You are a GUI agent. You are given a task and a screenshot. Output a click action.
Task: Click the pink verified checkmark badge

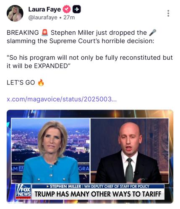[67, 9]
